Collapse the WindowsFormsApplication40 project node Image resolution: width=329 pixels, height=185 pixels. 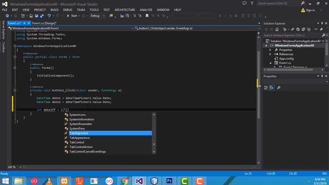pyautogui.click(x=266, y=46)
